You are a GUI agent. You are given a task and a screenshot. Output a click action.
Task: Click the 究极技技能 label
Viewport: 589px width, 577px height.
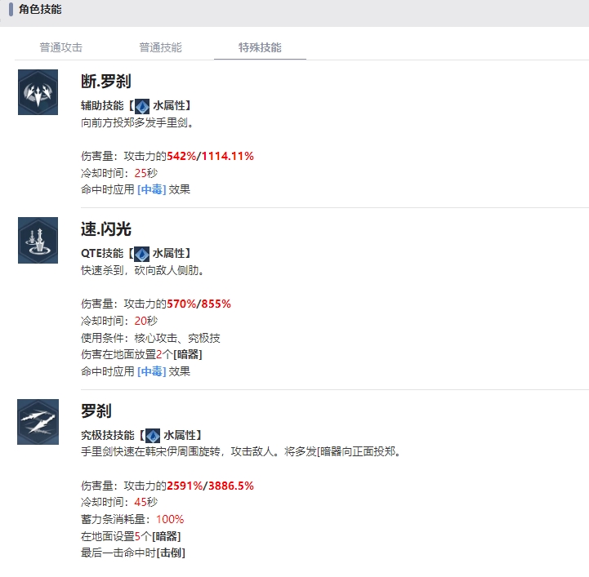point(108,435)
